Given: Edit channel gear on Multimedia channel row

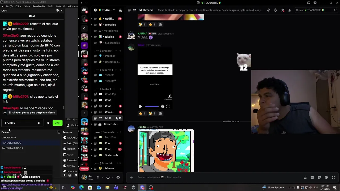Looking at the screenshot, I should pyautogui.click(x=120, y=118).
